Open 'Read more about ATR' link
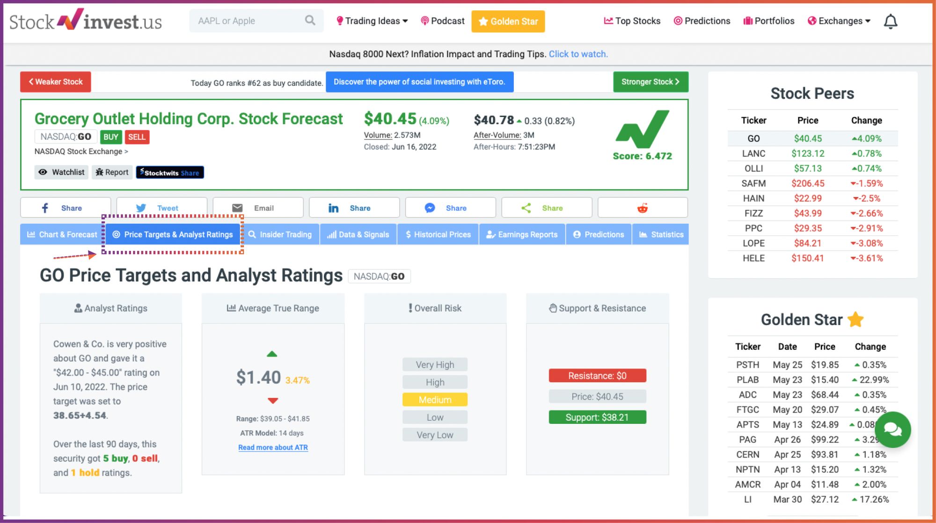The height and width of the screenshot is (523, 936). [273, 447]
